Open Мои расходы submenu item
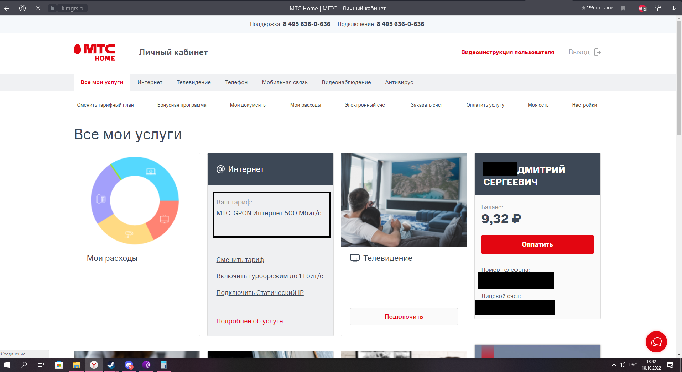 (306, 105)
